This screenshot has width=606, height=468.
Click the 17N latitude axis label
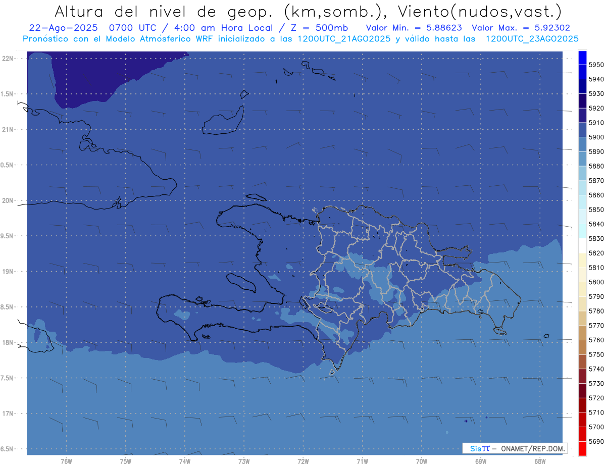coord(8,413)
